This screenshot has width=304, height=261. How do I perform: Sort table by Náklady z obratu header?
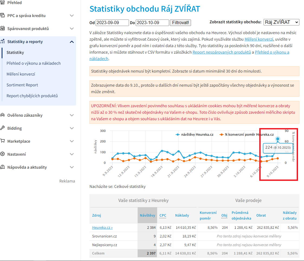pyautogui.click(x=290, y=216)
